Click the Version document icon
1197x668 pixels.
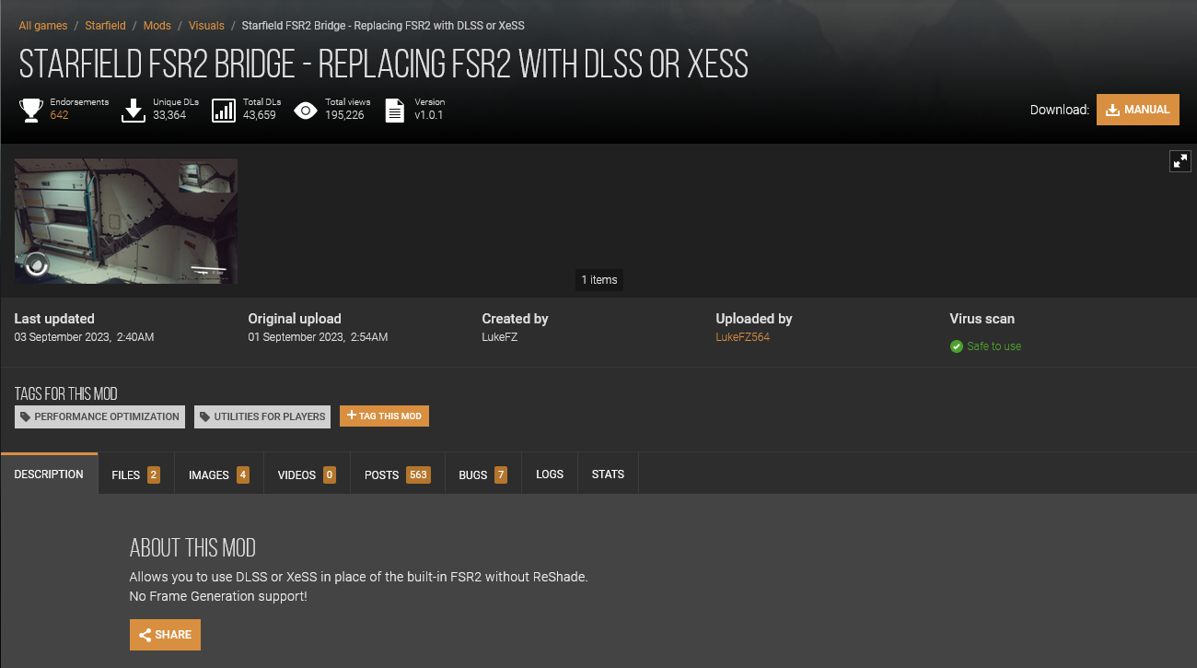pos(395,111)
